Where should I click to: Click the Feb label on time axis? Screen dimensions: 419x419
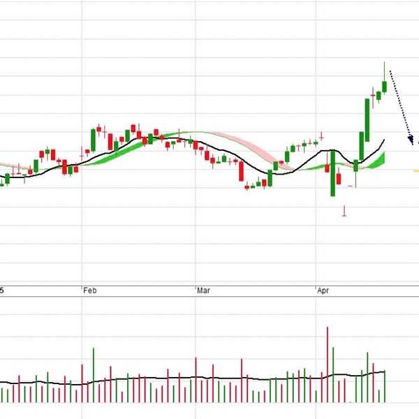click(89, 291)
